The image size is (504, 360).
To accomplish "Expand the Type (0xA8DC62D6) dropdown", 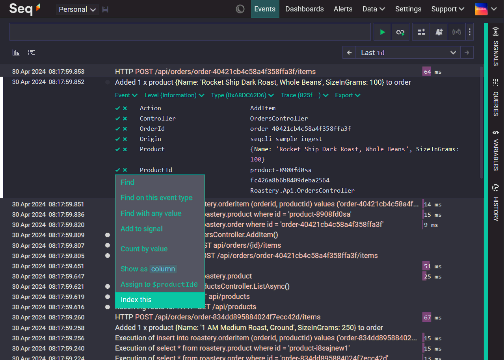I will coord(242,95).
